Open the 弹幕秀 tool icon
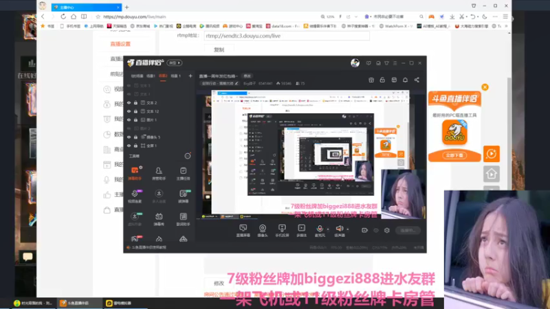This screenshot has width=550, height=309. coord(159,219)
